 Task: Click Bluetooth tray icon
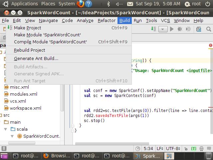click(x=108, y=4)
